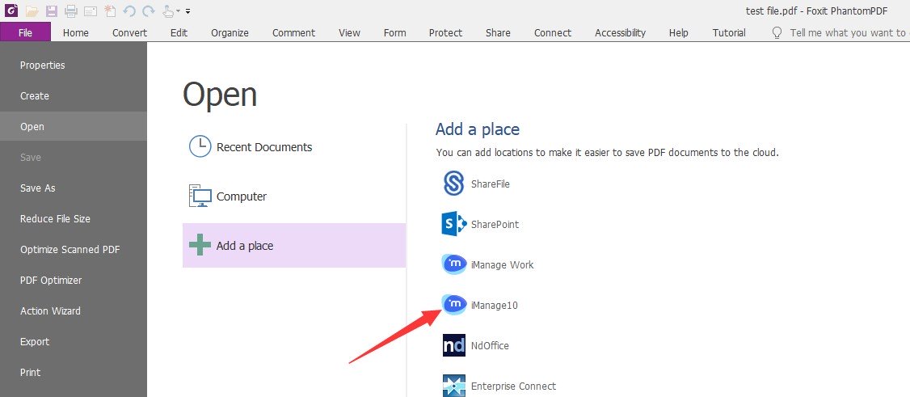The height and width of the screenshot is (397, 910).
Task: Select Print in the File sidebar
Action: [73, 373]
